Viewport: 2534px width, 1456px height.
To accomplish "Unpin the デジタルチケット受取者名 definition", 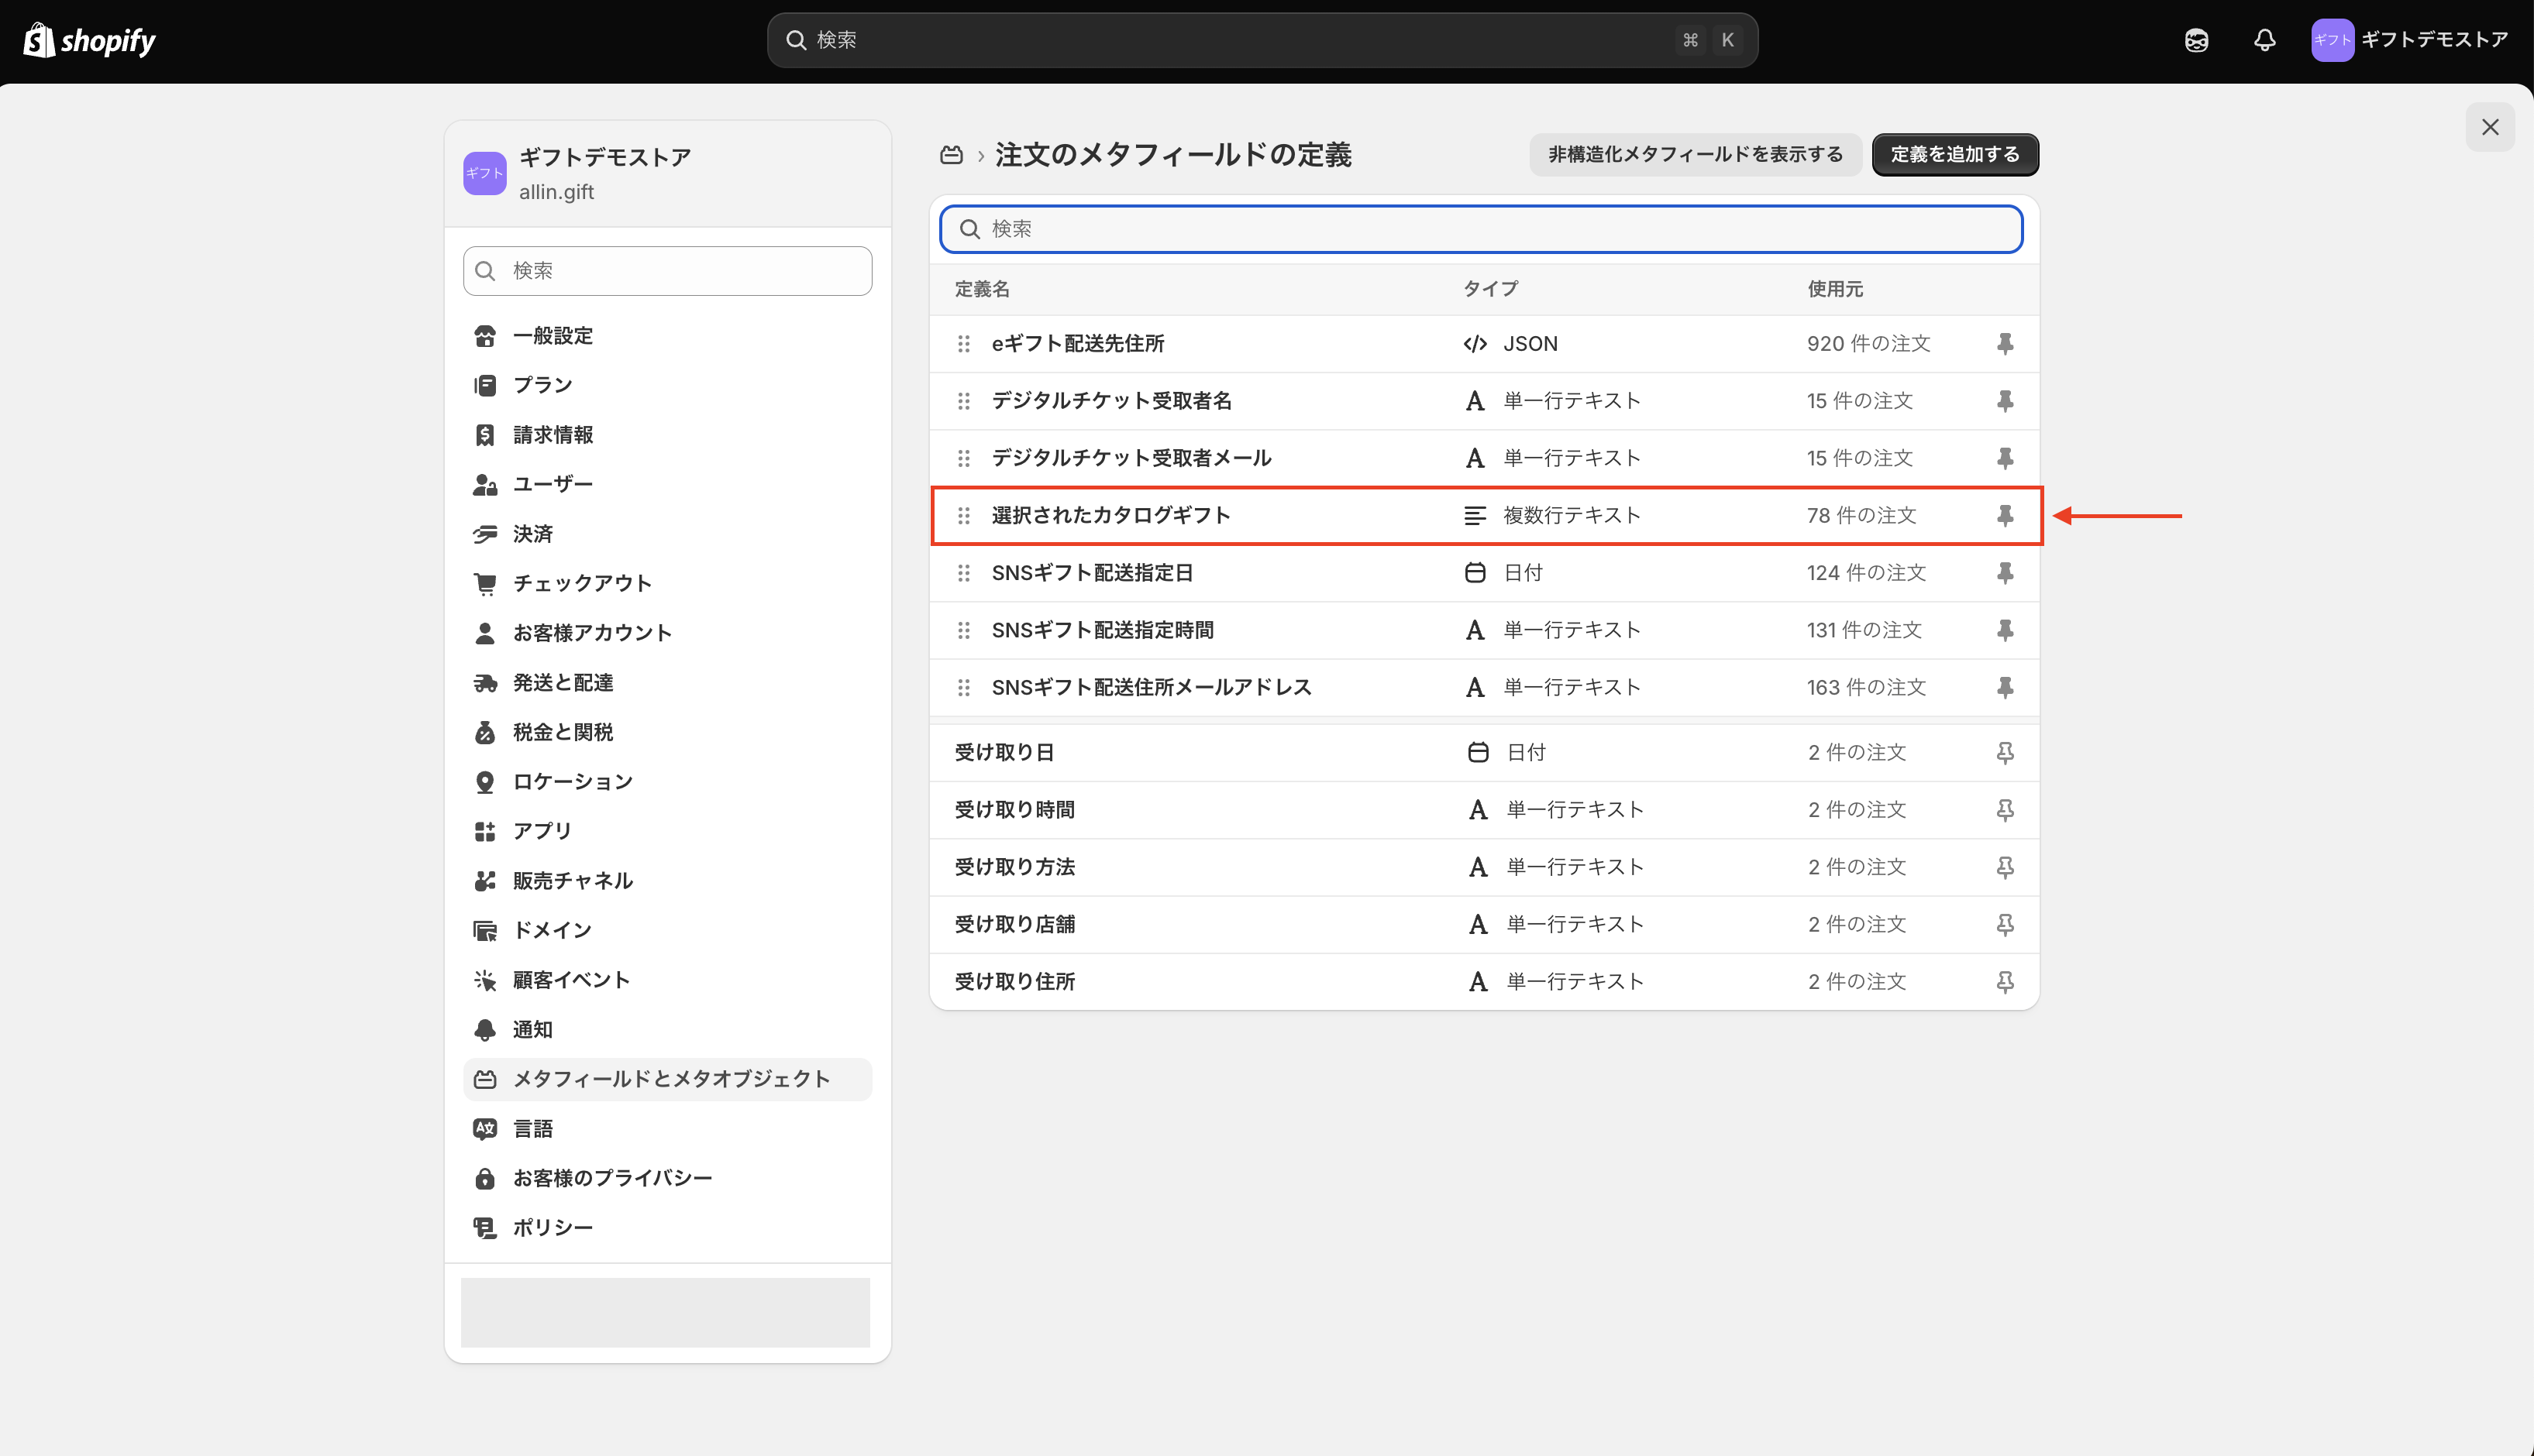I will [2005, 401].
